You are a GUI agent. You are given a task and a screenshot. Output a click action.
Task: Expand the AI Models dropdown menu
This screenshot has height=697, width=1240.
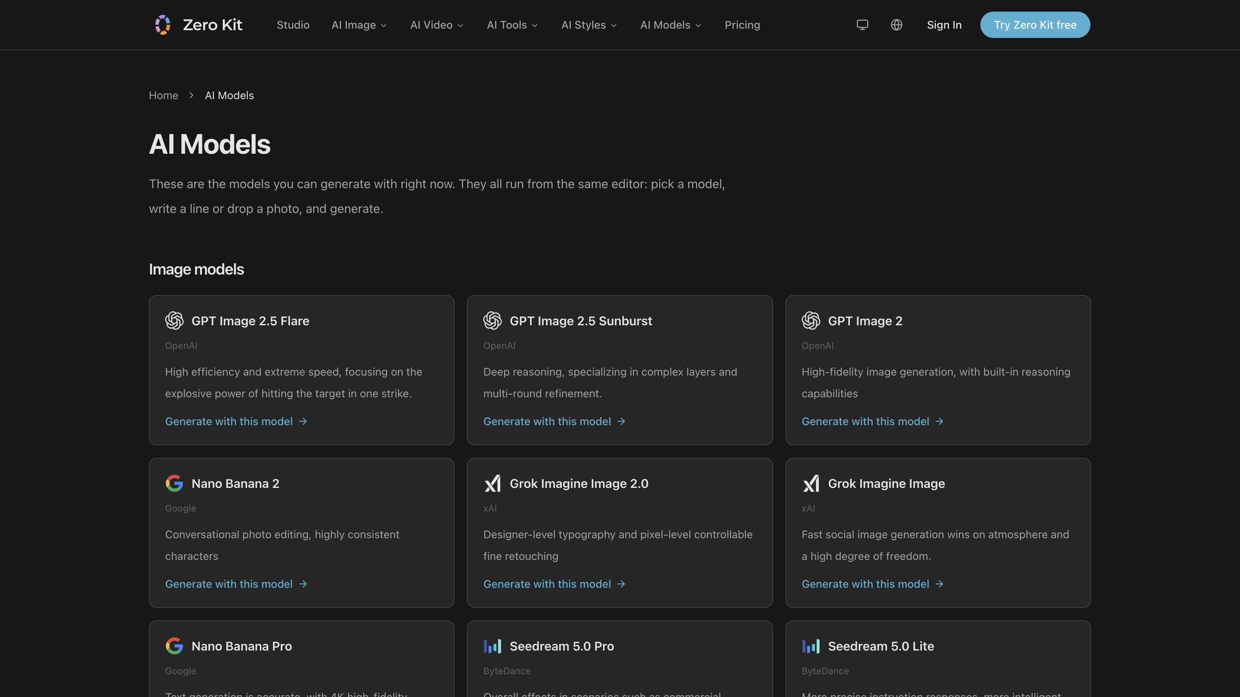pos(670,25)
